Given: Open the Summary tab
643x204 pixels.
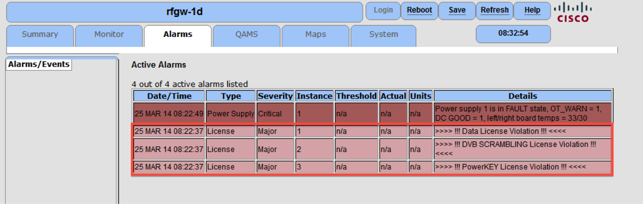Looking at the screenshot, I should coord(40,35).
